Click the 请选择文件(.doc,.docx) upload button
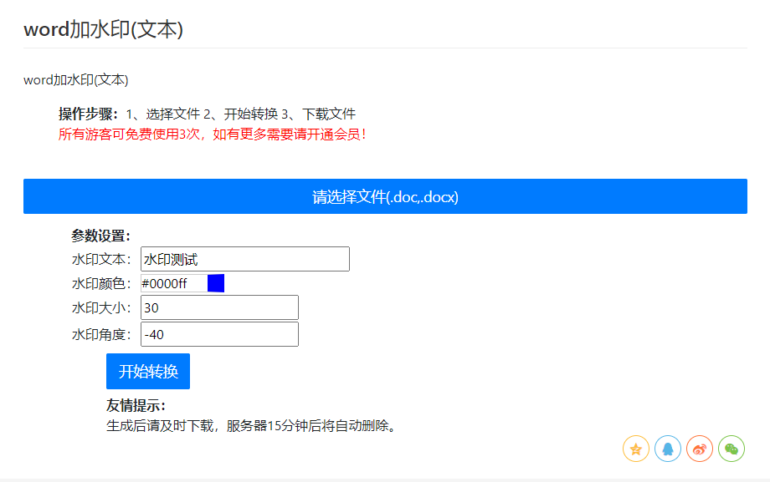 click(385, 196)
